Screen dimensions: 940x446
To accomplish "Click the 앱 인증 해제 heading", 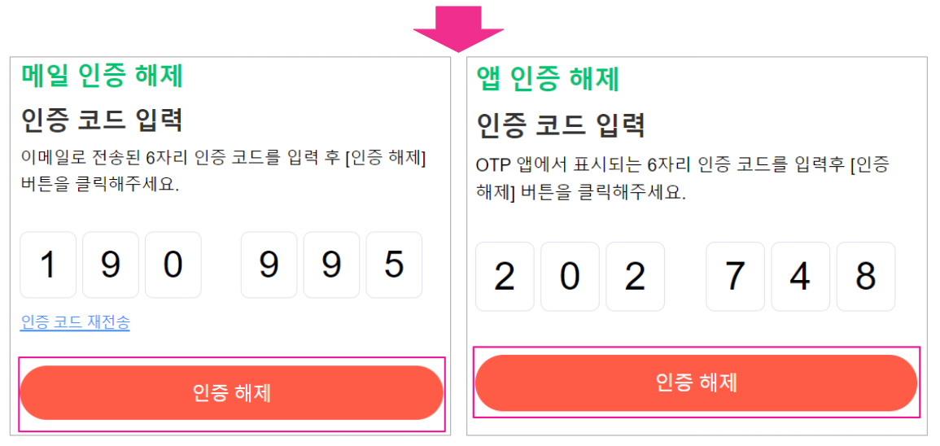I will tap(548, 79).
